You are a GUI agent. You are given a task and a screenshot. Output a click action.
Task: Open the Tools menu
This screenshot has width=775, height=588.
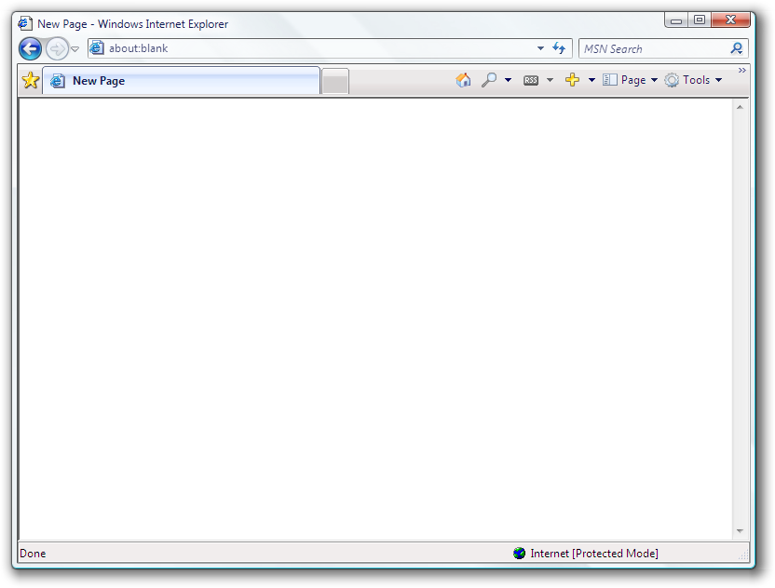pyautogui.click(x=694, y=80)
